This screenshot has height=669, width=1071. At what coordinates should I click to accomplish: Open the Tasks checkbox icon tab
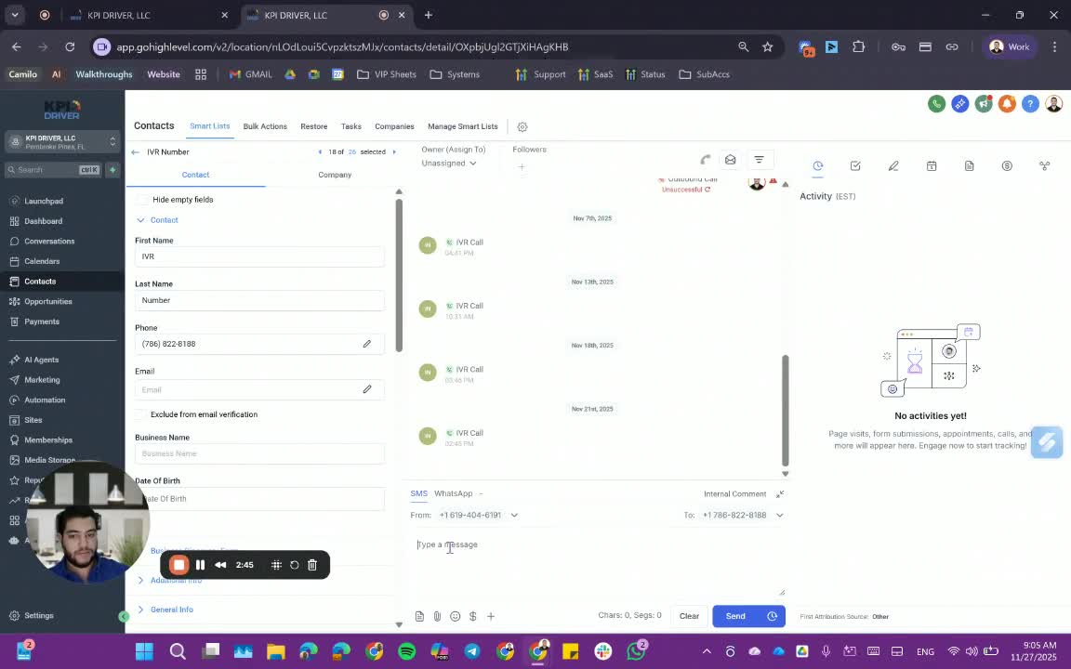click(855, 166)
